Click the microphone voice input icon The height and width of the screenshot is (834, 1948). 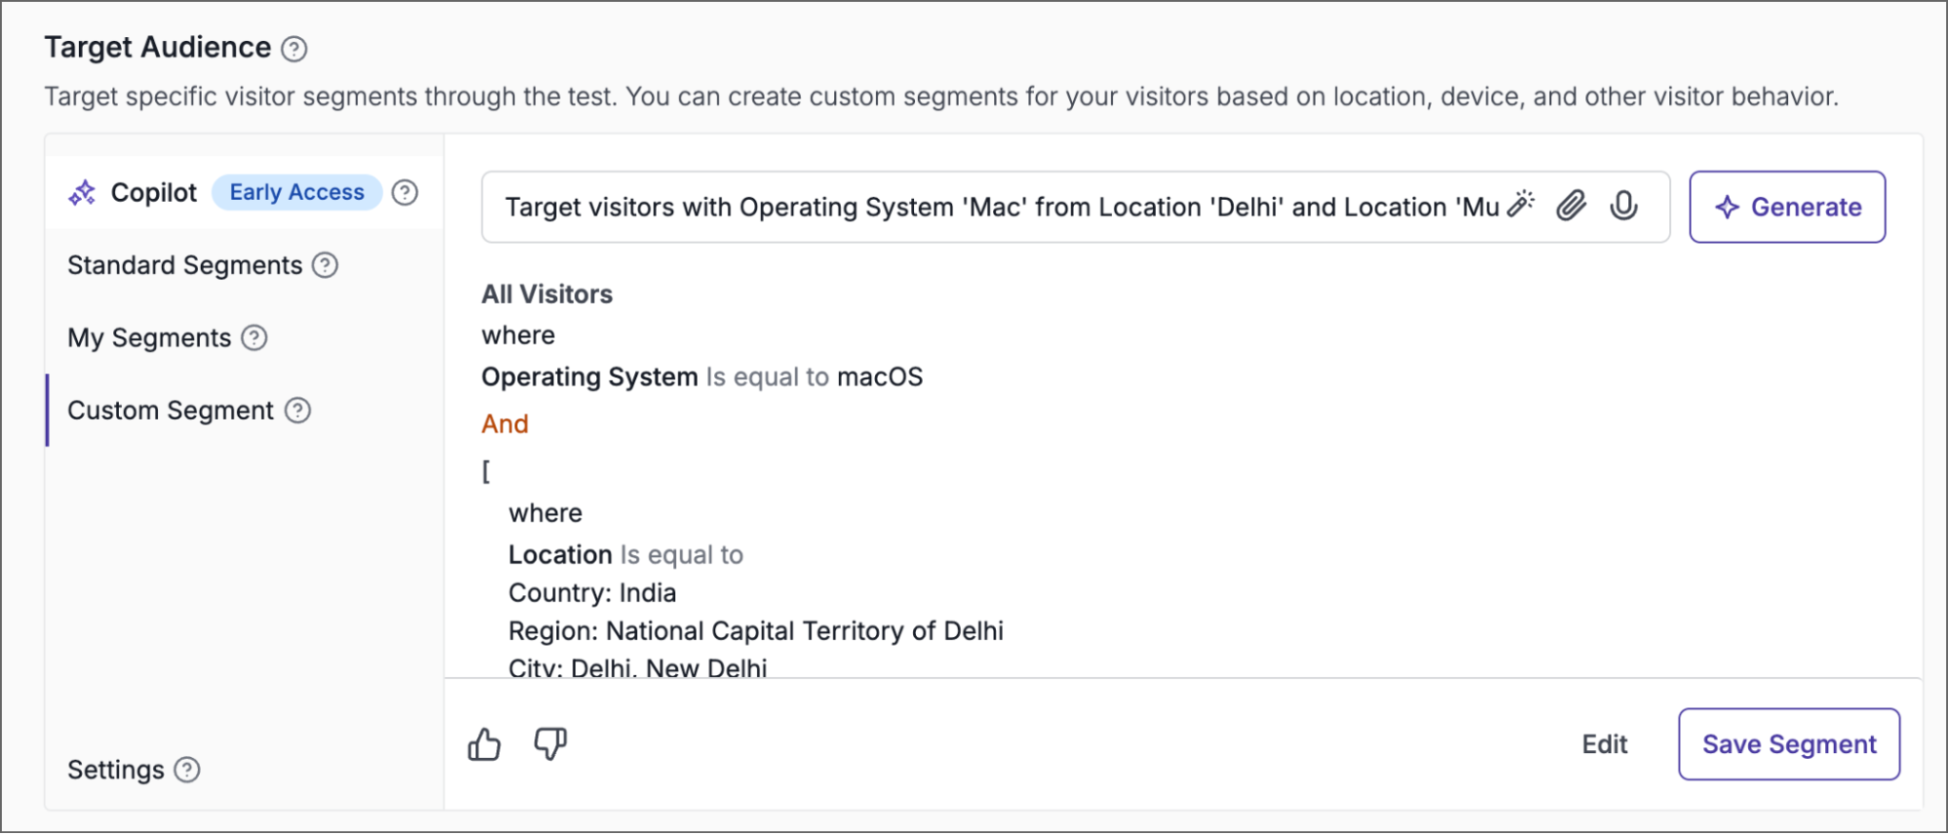(x=1623, y=206)
